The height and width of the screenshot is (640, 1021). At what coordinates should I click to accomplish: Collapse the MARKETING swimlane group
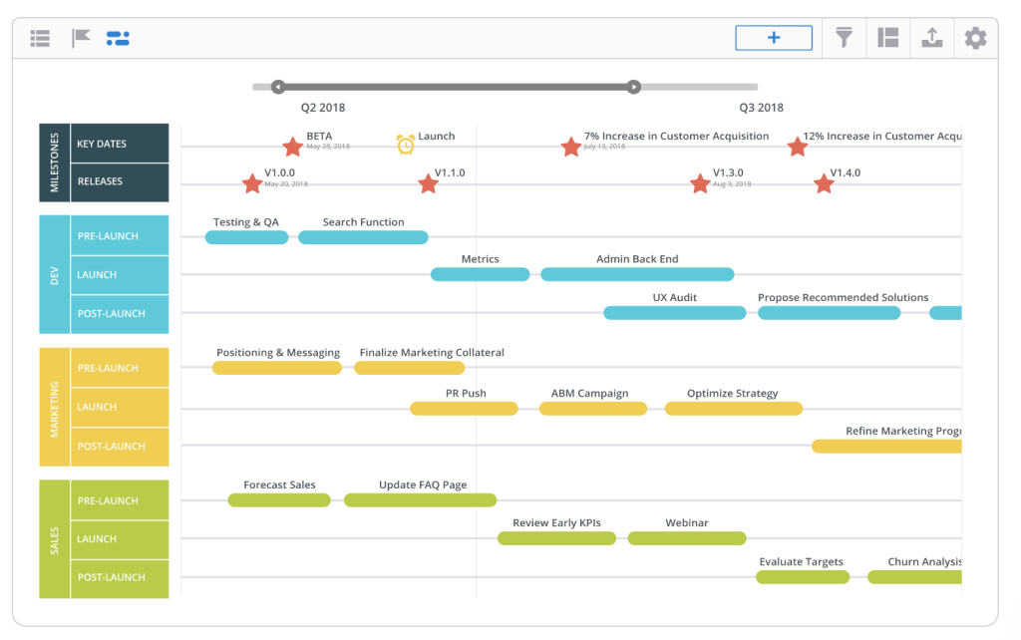click(x=54, y=407)
